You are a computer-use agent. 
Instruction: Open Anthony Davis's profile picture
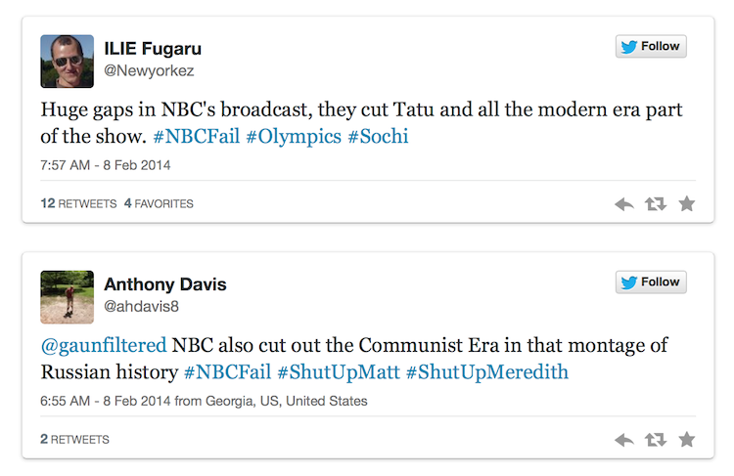click(x=67, y=297)
